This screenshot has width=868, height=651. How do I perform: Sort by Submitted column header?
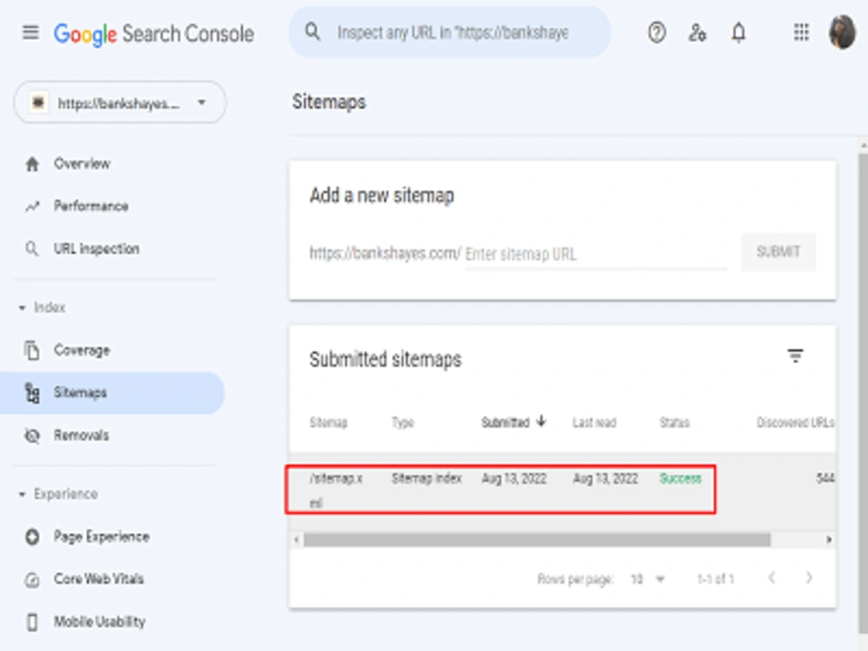click(505, 423)
